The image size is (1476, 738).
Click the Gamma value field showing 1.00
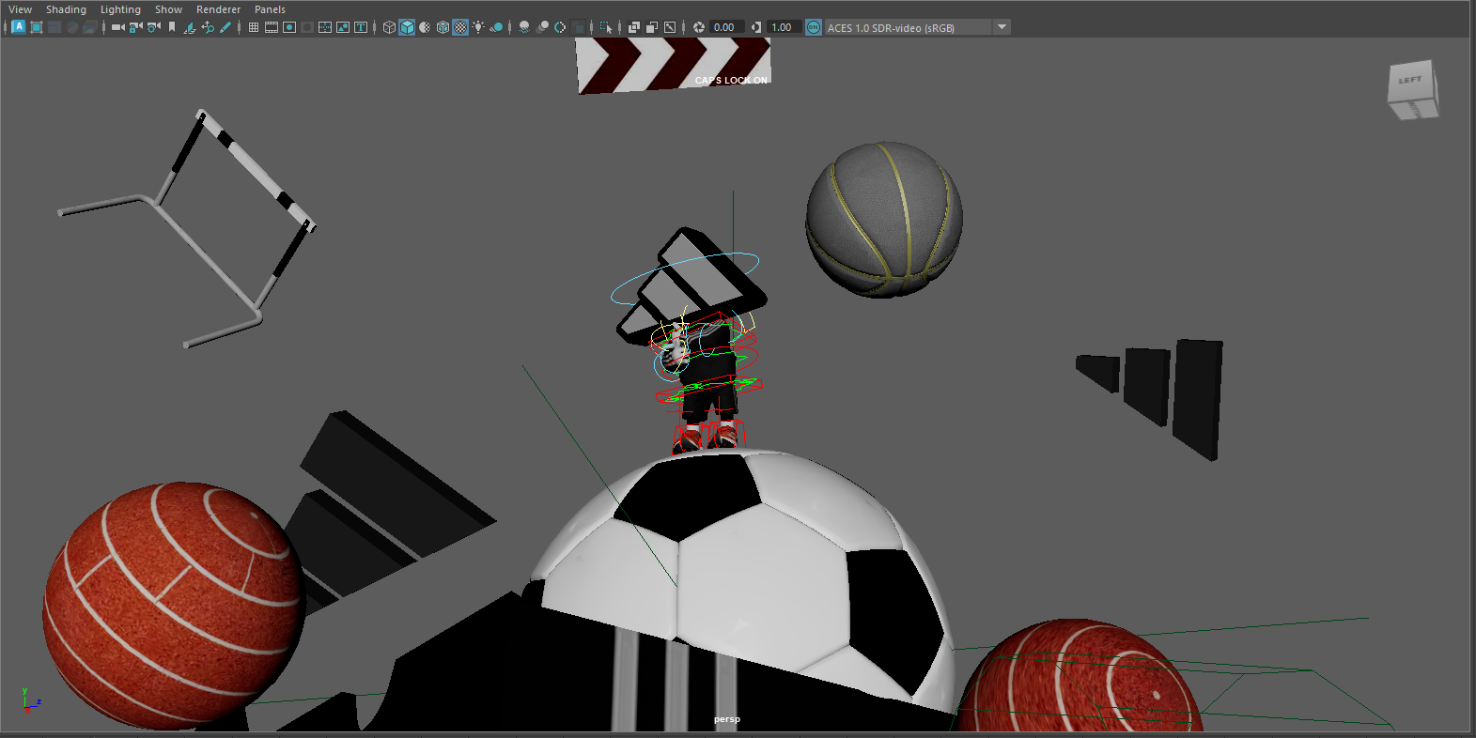click(784, 27)
